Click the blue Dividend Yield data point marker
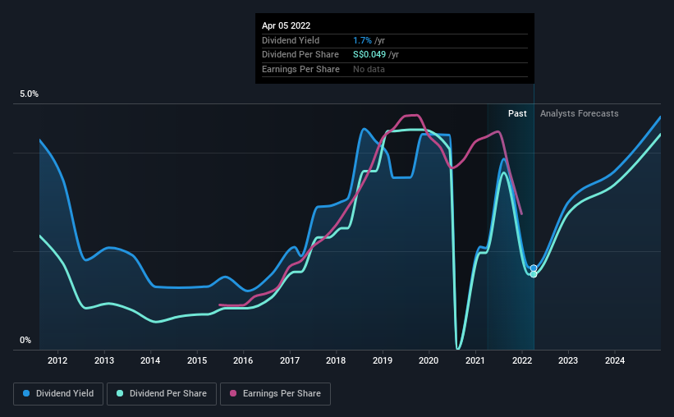The width and height of the screenshot is (674, 417). click(x=534, y=268)
